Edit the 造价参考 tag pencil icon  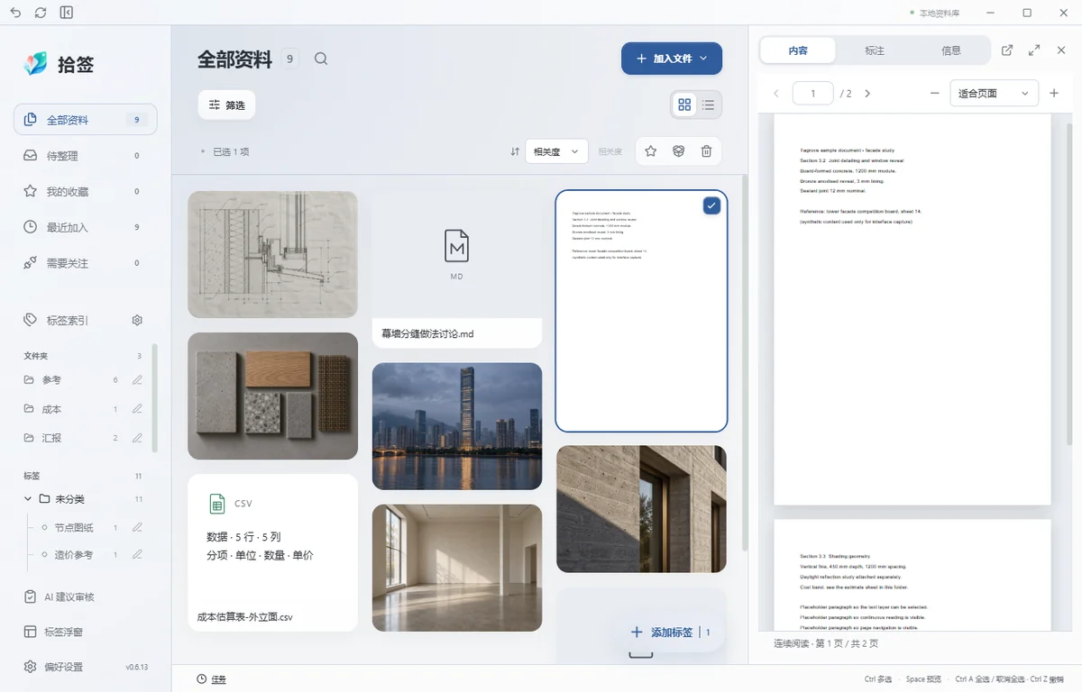[137, 554]
